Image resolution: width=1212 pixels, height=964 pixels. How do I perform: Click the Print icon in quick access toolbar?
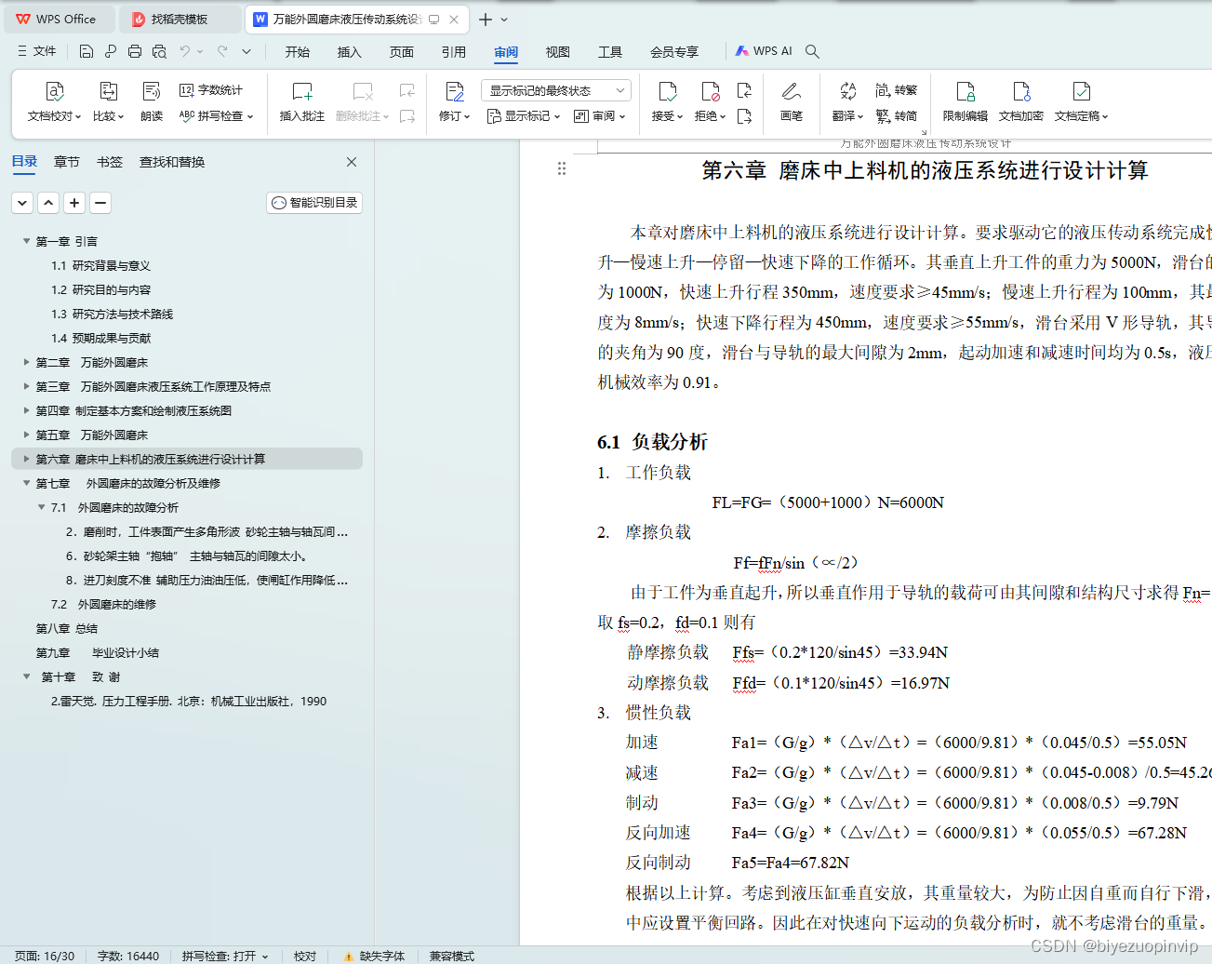pos(135,51)
